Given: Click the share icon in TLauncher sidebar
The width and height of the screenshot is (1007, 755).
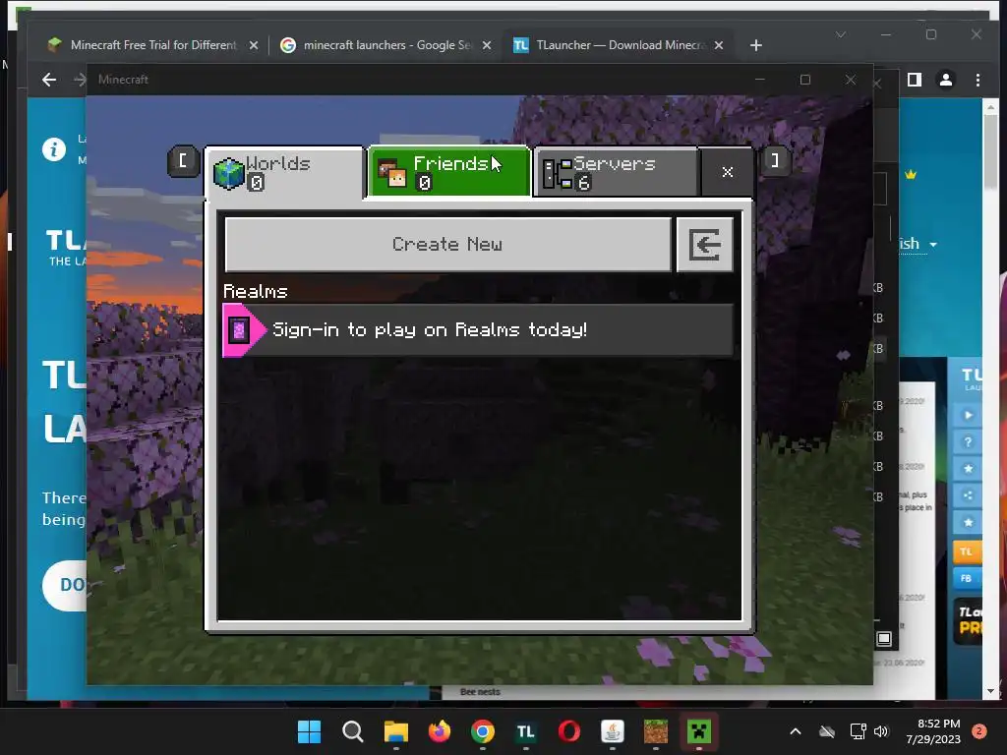Looking at the screenshot, I should coord(968,495).
